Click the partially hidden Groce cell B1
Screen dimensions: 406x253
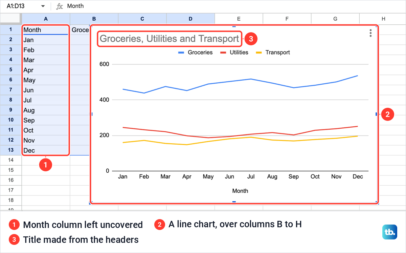click(80, 30)
